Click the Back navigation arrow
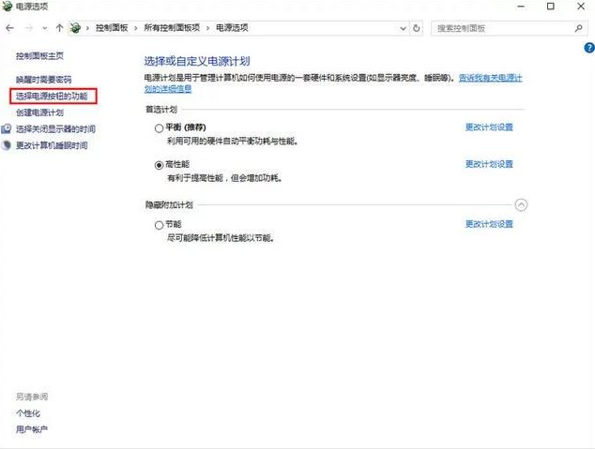This screenshot has height=450, width=595. coord(10,28)
